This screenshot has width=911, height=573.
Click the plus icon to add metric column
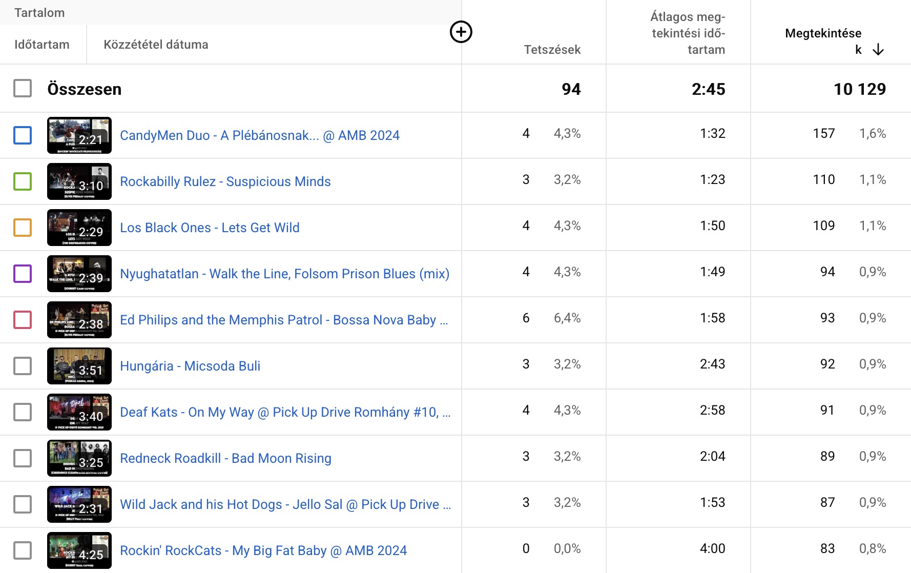pyautogui.click(x=461, y=32)
